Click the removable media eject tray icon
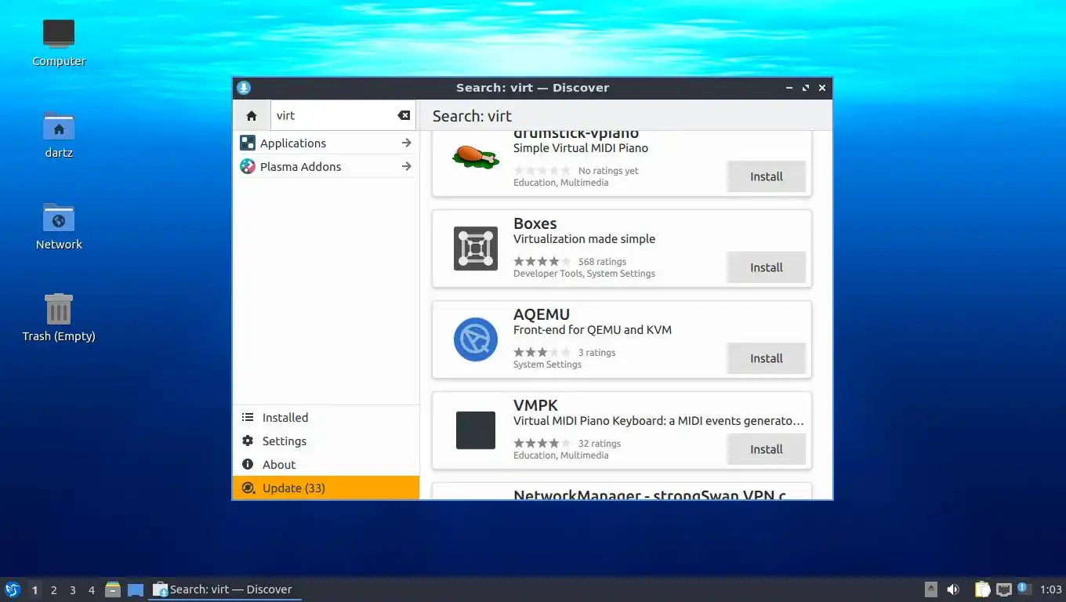The height and width of the screenshot is (602, 1066). tap(930, 589)
